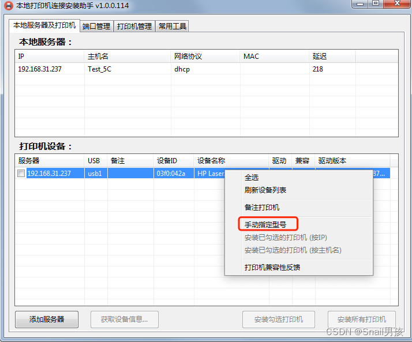This screenshot has height=342, width=412.
Task: Click the device ID cell 03f0:042a
Action: point(174,174)
